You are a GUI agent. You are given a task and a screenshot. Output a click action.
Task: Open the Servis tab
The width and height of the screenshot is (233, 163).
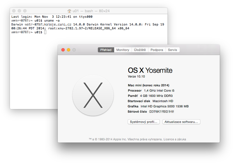tap(172, 50)
